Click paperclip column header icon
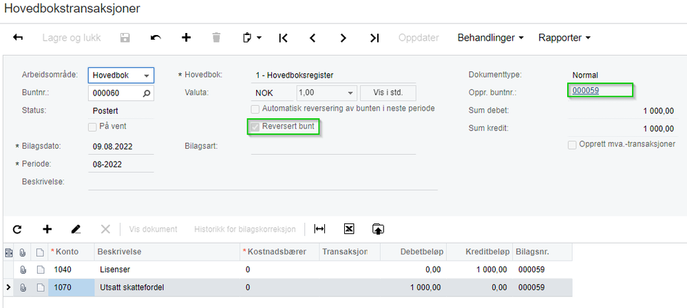The image size is (687, 308). point(23,252)
